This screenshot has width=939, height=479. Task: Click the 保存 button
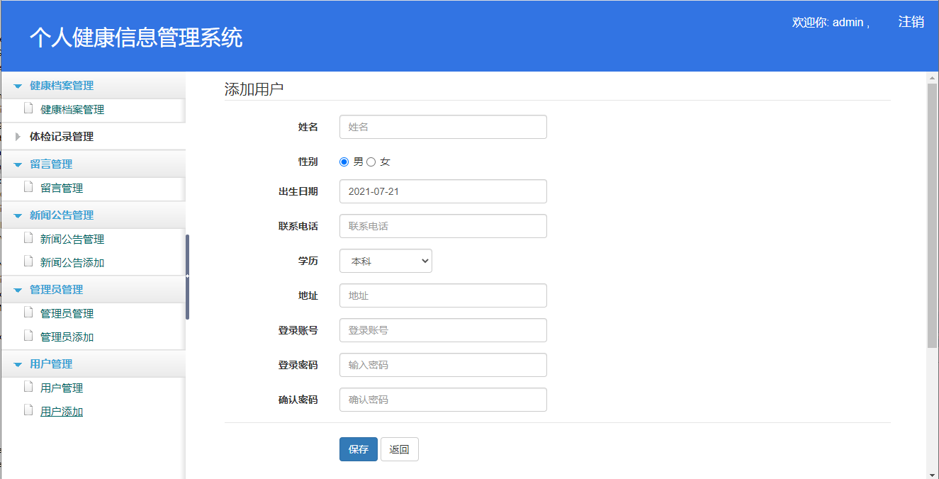coord(358,449)
